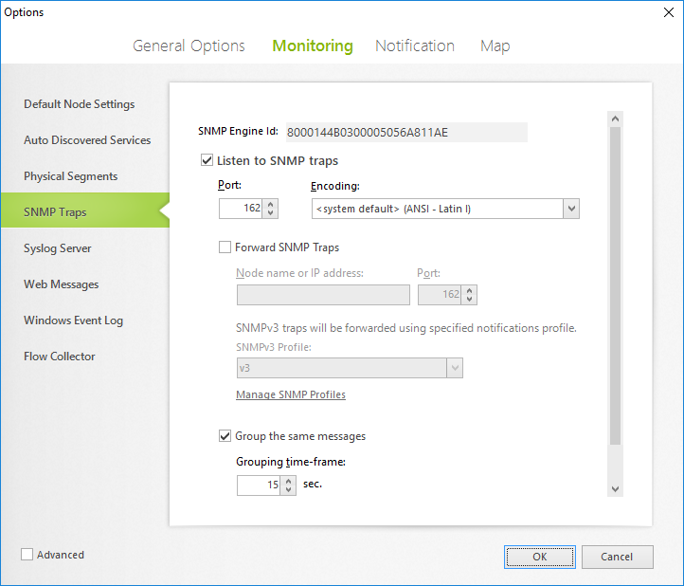The width and height of the screenshot is (684, 586).
Task: Click the scroll down arrow of panel
Action: [615, 489]
